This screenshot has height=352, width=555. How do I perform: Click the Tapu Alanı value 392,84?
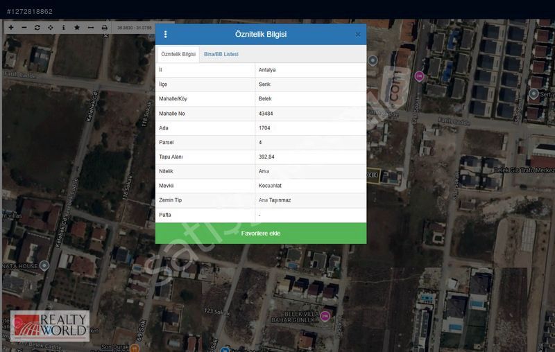(x=266, y=157)
